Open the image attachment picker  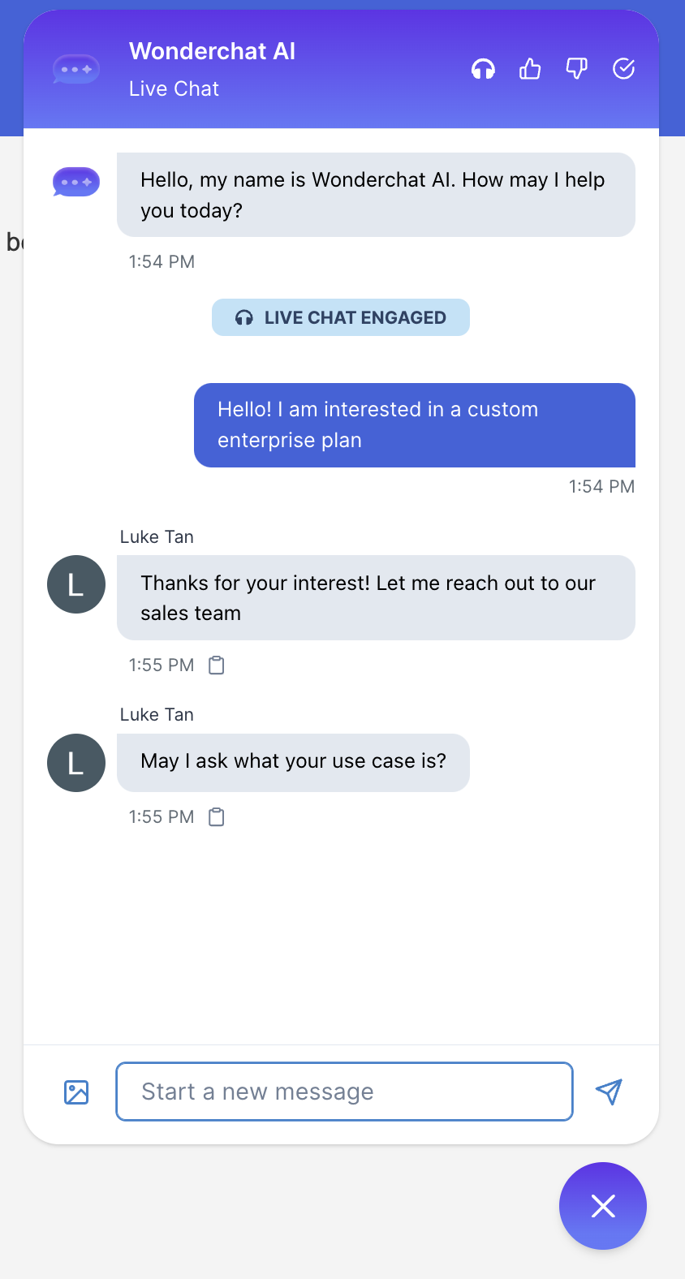click(75, 1092)
